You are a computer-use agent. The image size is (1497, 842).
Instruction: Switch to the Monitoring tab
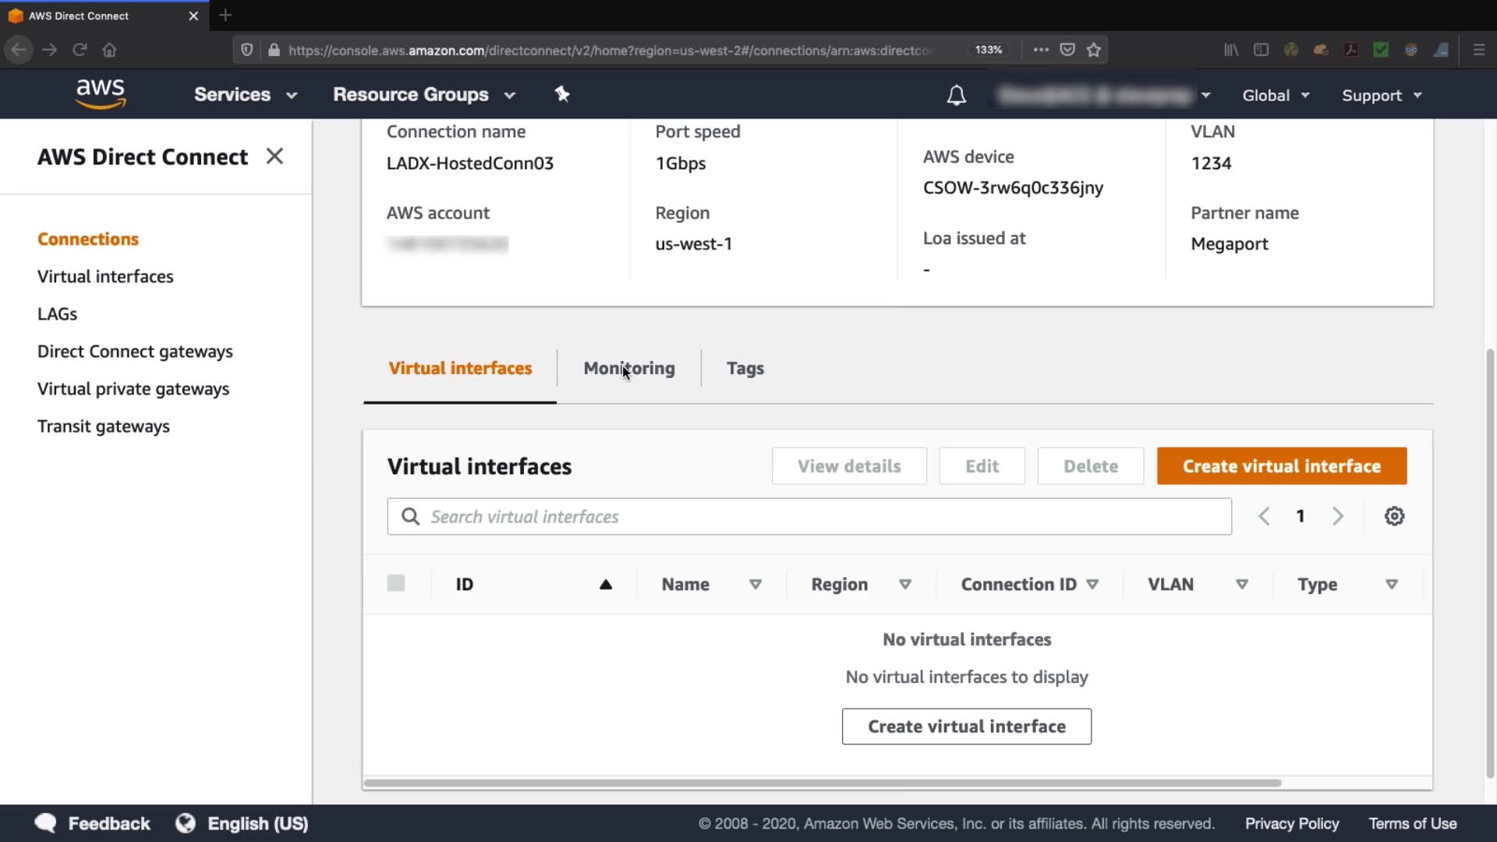pyautogui.click(x=629, y=368)
